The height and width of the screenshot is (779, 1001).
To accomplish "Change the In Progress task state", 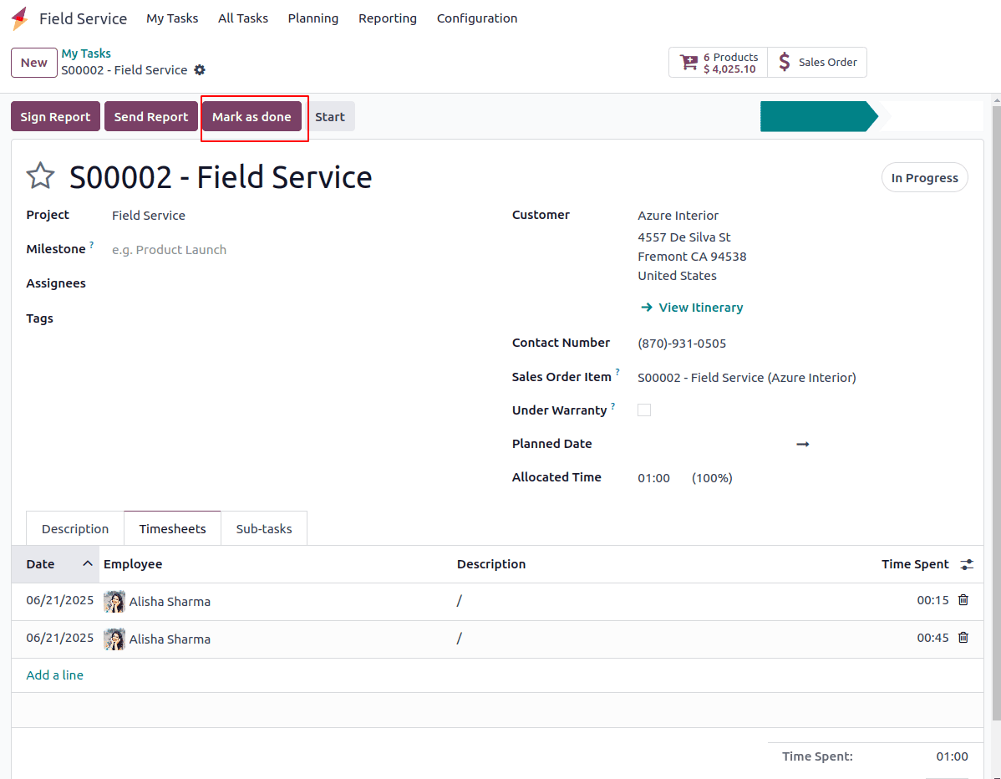I will (924, 178).
